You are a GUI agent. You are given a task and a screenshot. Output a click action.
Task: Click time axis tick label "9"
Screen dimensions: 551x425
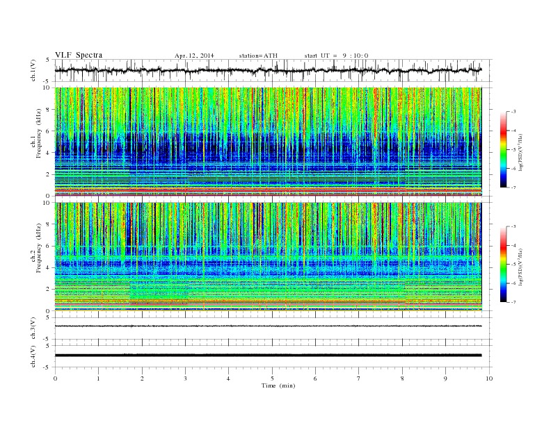click(445, 378)
